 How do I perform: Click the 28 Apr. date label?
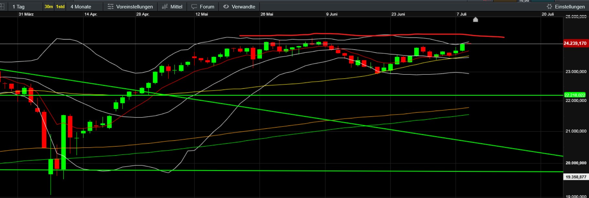[143, 14]
